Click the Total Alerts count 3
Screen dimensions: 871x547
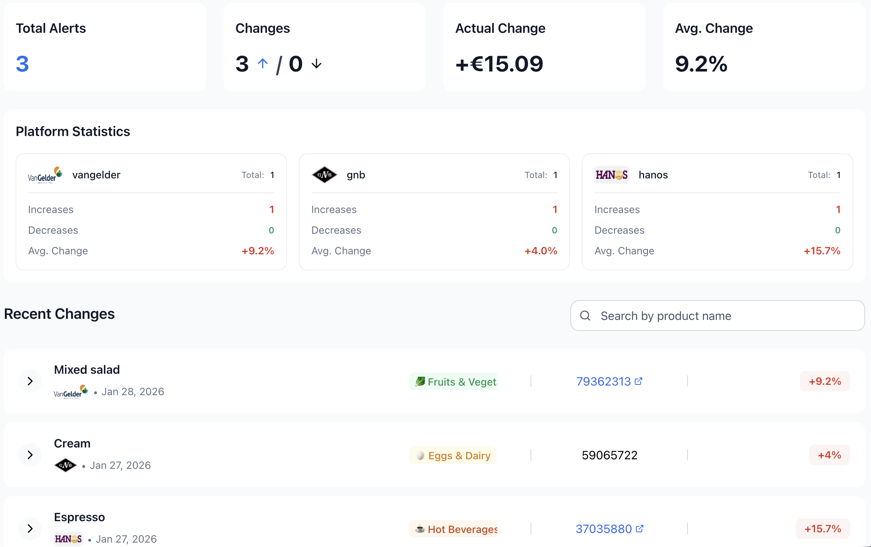click(22, 64)
